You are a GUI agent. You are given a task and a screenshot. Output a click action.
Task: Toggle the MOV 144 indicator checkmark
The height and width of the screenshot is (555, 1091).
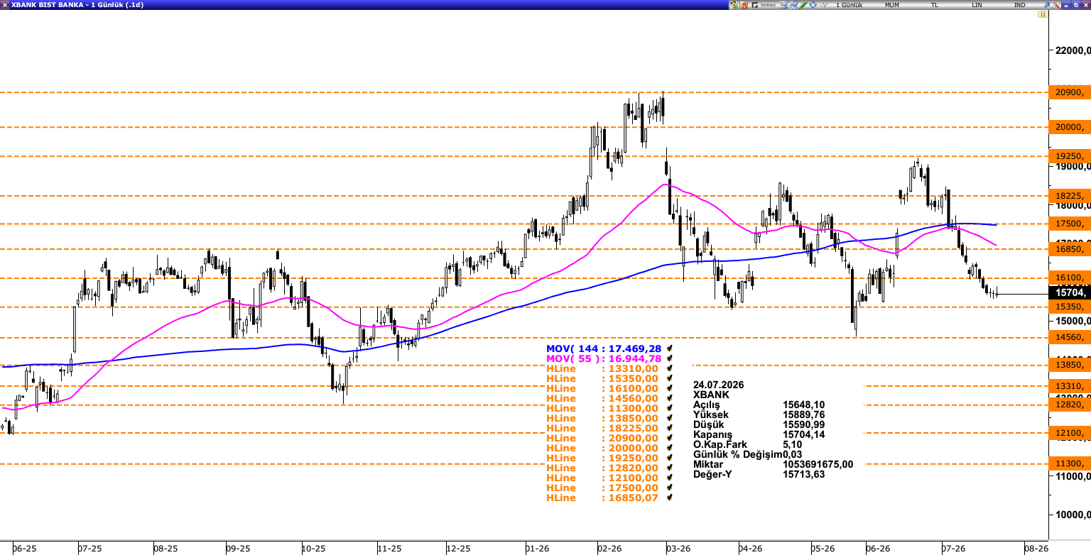670,348
